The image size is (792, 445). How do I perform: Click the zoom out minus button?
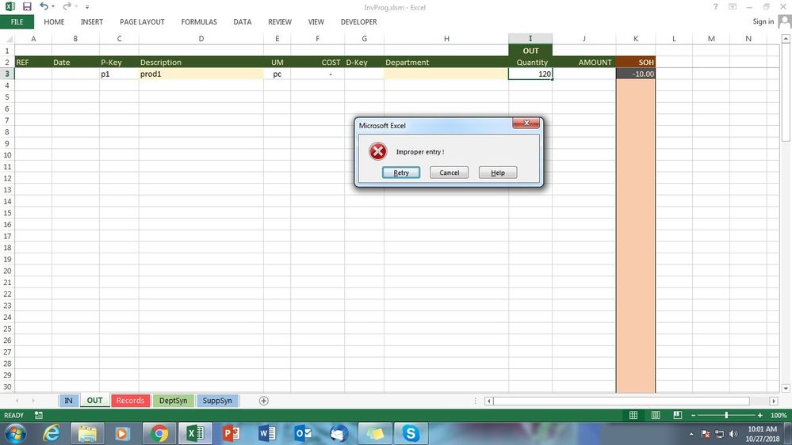[694, 415]
